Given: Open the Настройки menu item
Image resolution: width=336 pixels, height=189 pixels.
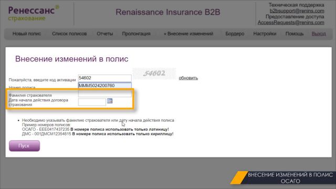Looking at the screenshot, I should coord(265,34).
